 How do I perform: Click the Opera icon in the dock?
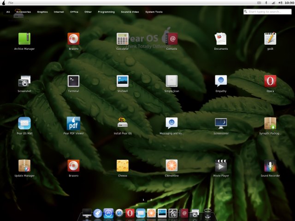pyautogui.click(x=130, y=213)
